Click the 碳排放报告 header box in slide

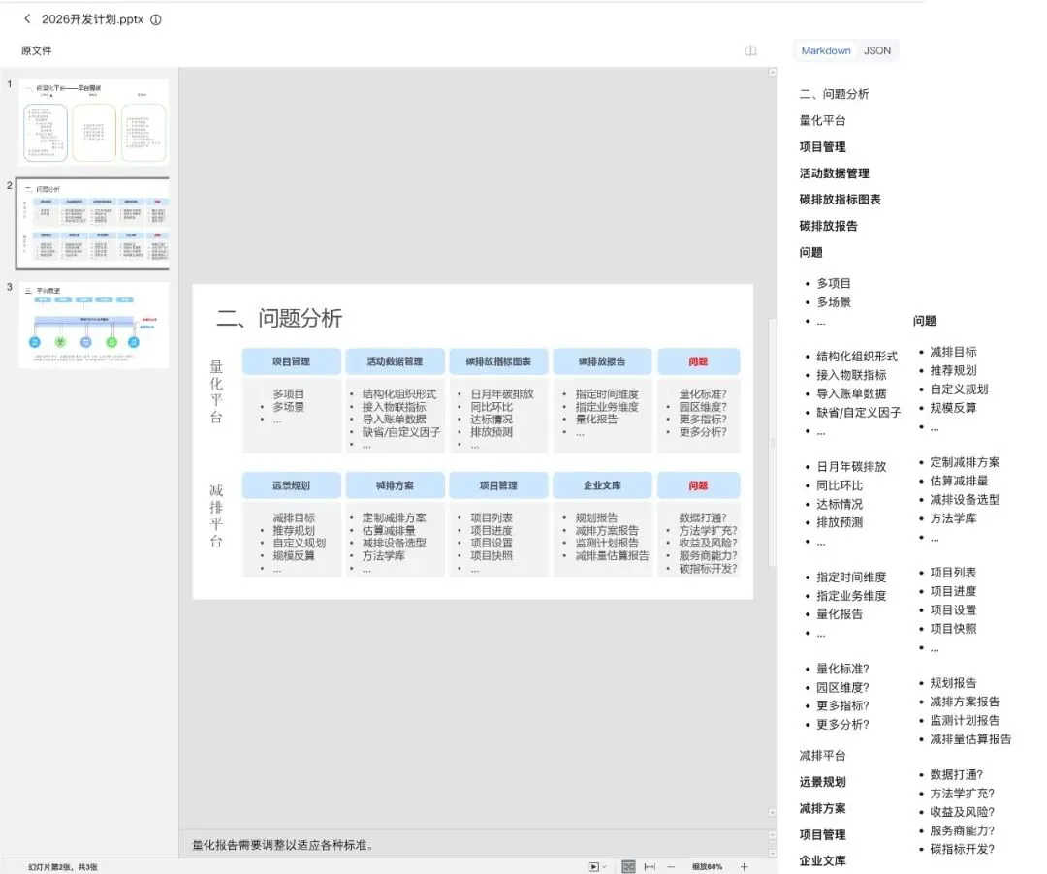[602, 361]
